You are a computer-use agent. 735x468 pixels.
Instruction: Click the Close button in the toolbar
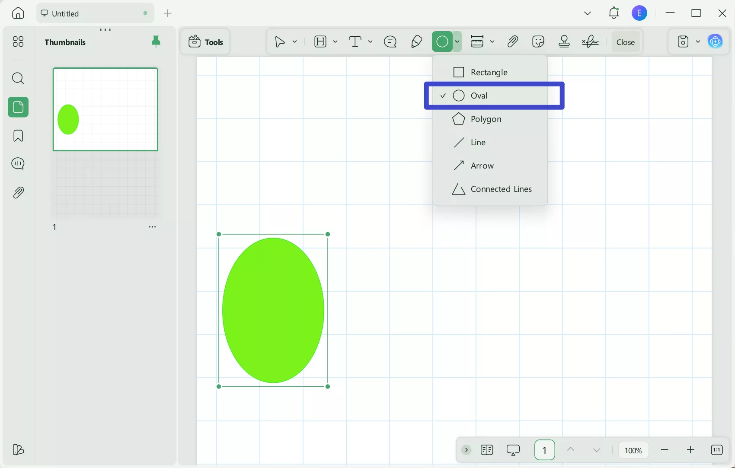click(626, 41)
